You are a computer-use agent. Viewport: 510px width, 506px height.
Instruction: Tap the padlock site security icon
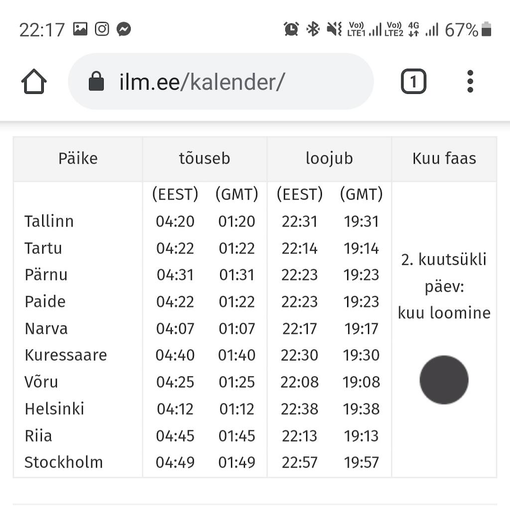pyautogui.click(x=96, y=81)
